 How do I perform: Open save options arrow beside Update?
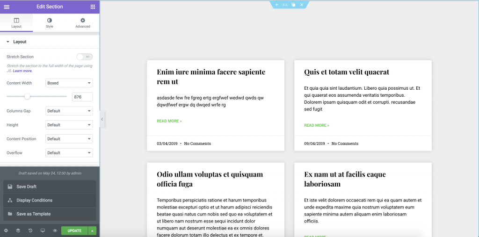[92, 230]
